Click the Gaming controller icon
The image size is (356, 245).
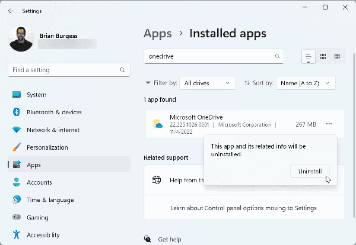click(17, 217)
